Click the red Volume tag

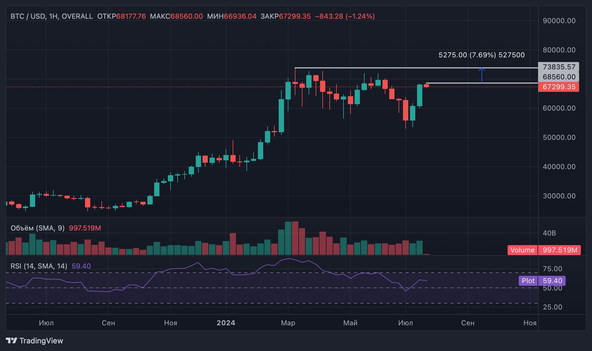tap(522, 250)
